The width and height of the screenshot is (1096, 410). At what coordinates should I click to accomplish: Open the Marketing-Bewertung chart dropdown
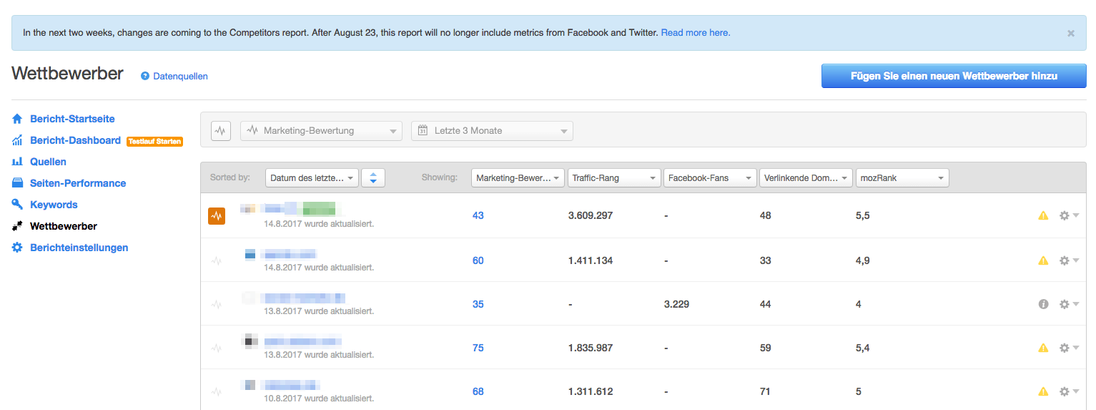[x=322, y=131]
